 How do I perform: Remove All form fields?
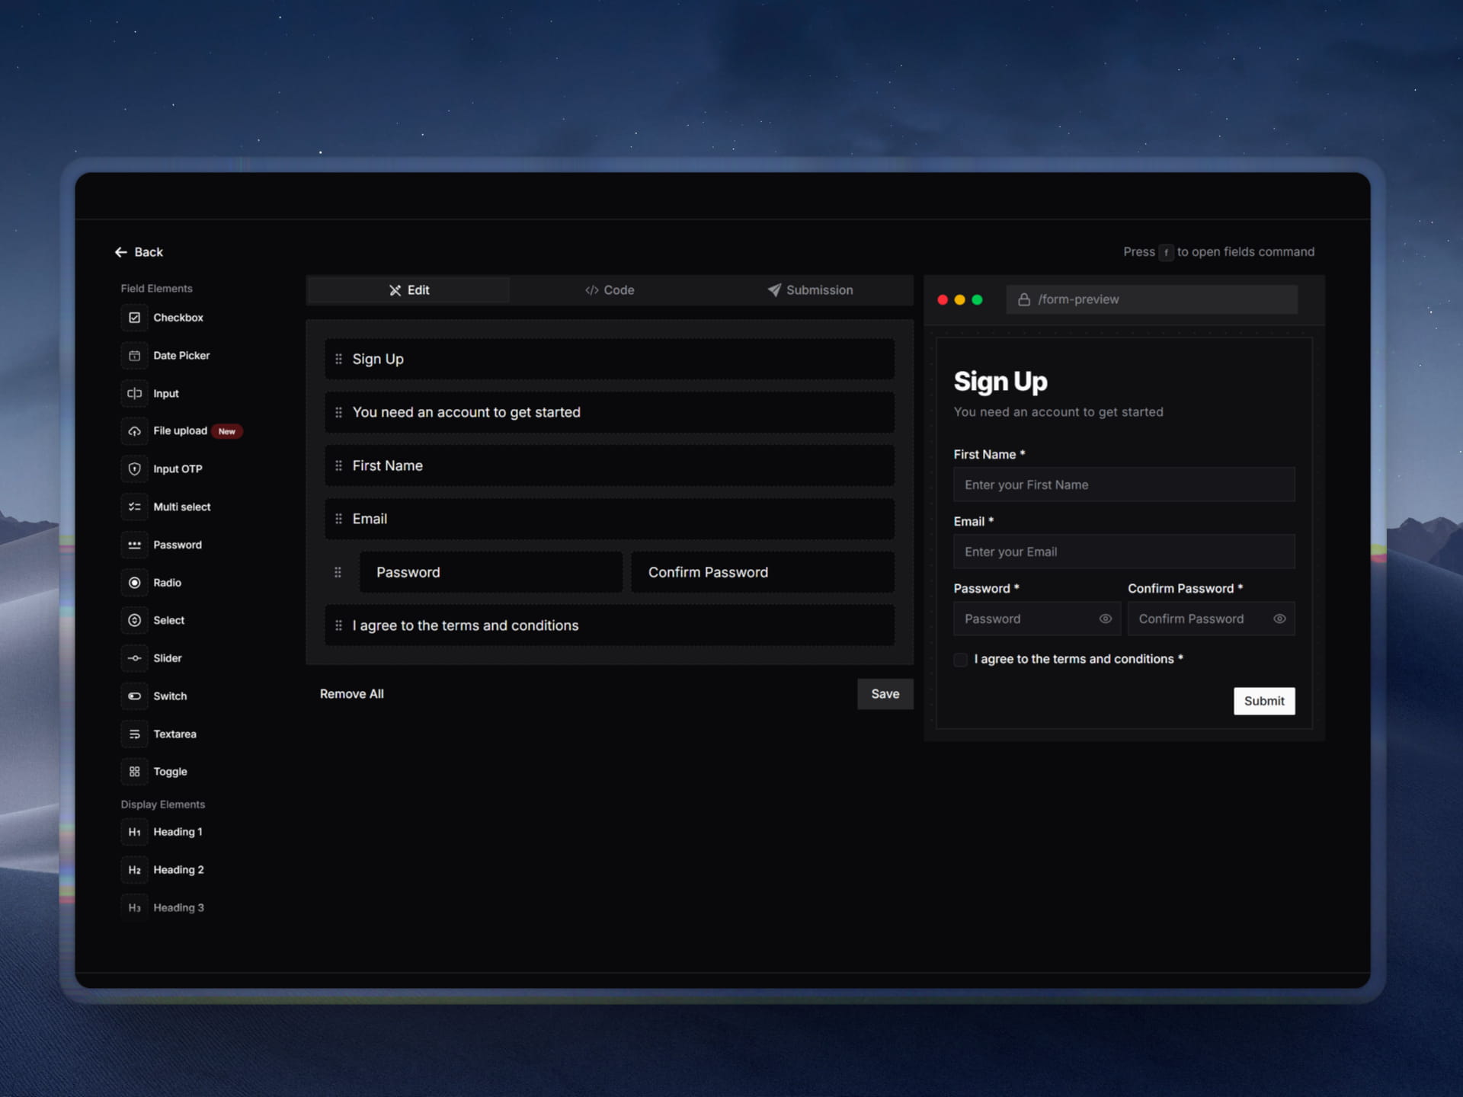pos(351,694)
